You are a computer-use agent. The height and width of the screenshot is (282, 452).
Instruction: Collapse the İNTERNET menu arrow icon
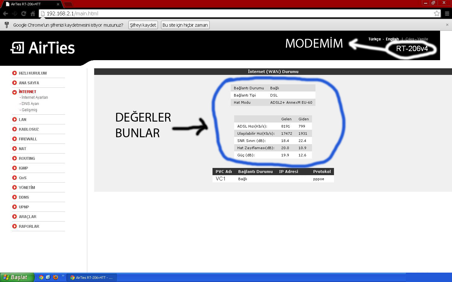coord(14,92)
